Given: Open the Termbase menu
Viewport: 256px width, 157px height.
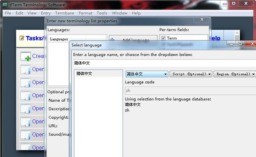Looking at the screenshot, I should (x=64, y=13).
